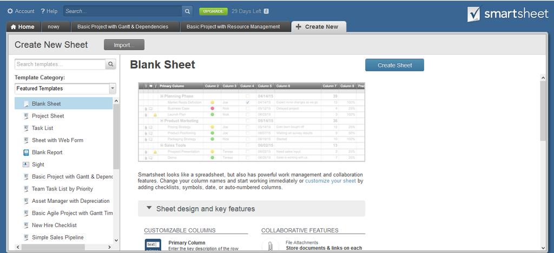The height and width of the screenshot is (253, 554).
Task: Click the Primary Column text icon
Action: 153,245
